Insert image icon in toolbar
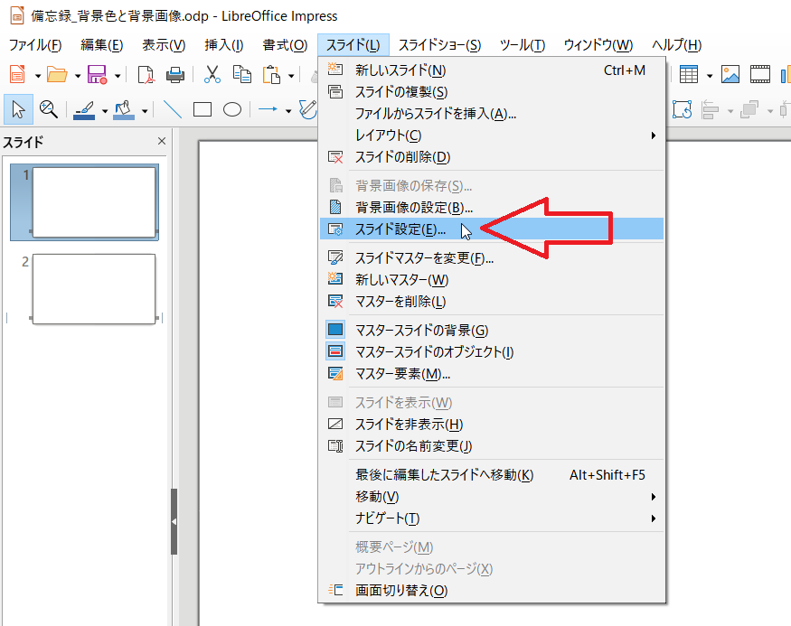Image resolution: width=791 pixels, height=626 pixels. [x=730, y=75]
